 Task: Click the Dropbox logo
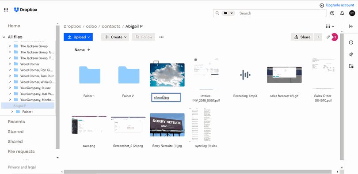pyautogui.click(x=25, y=10)
